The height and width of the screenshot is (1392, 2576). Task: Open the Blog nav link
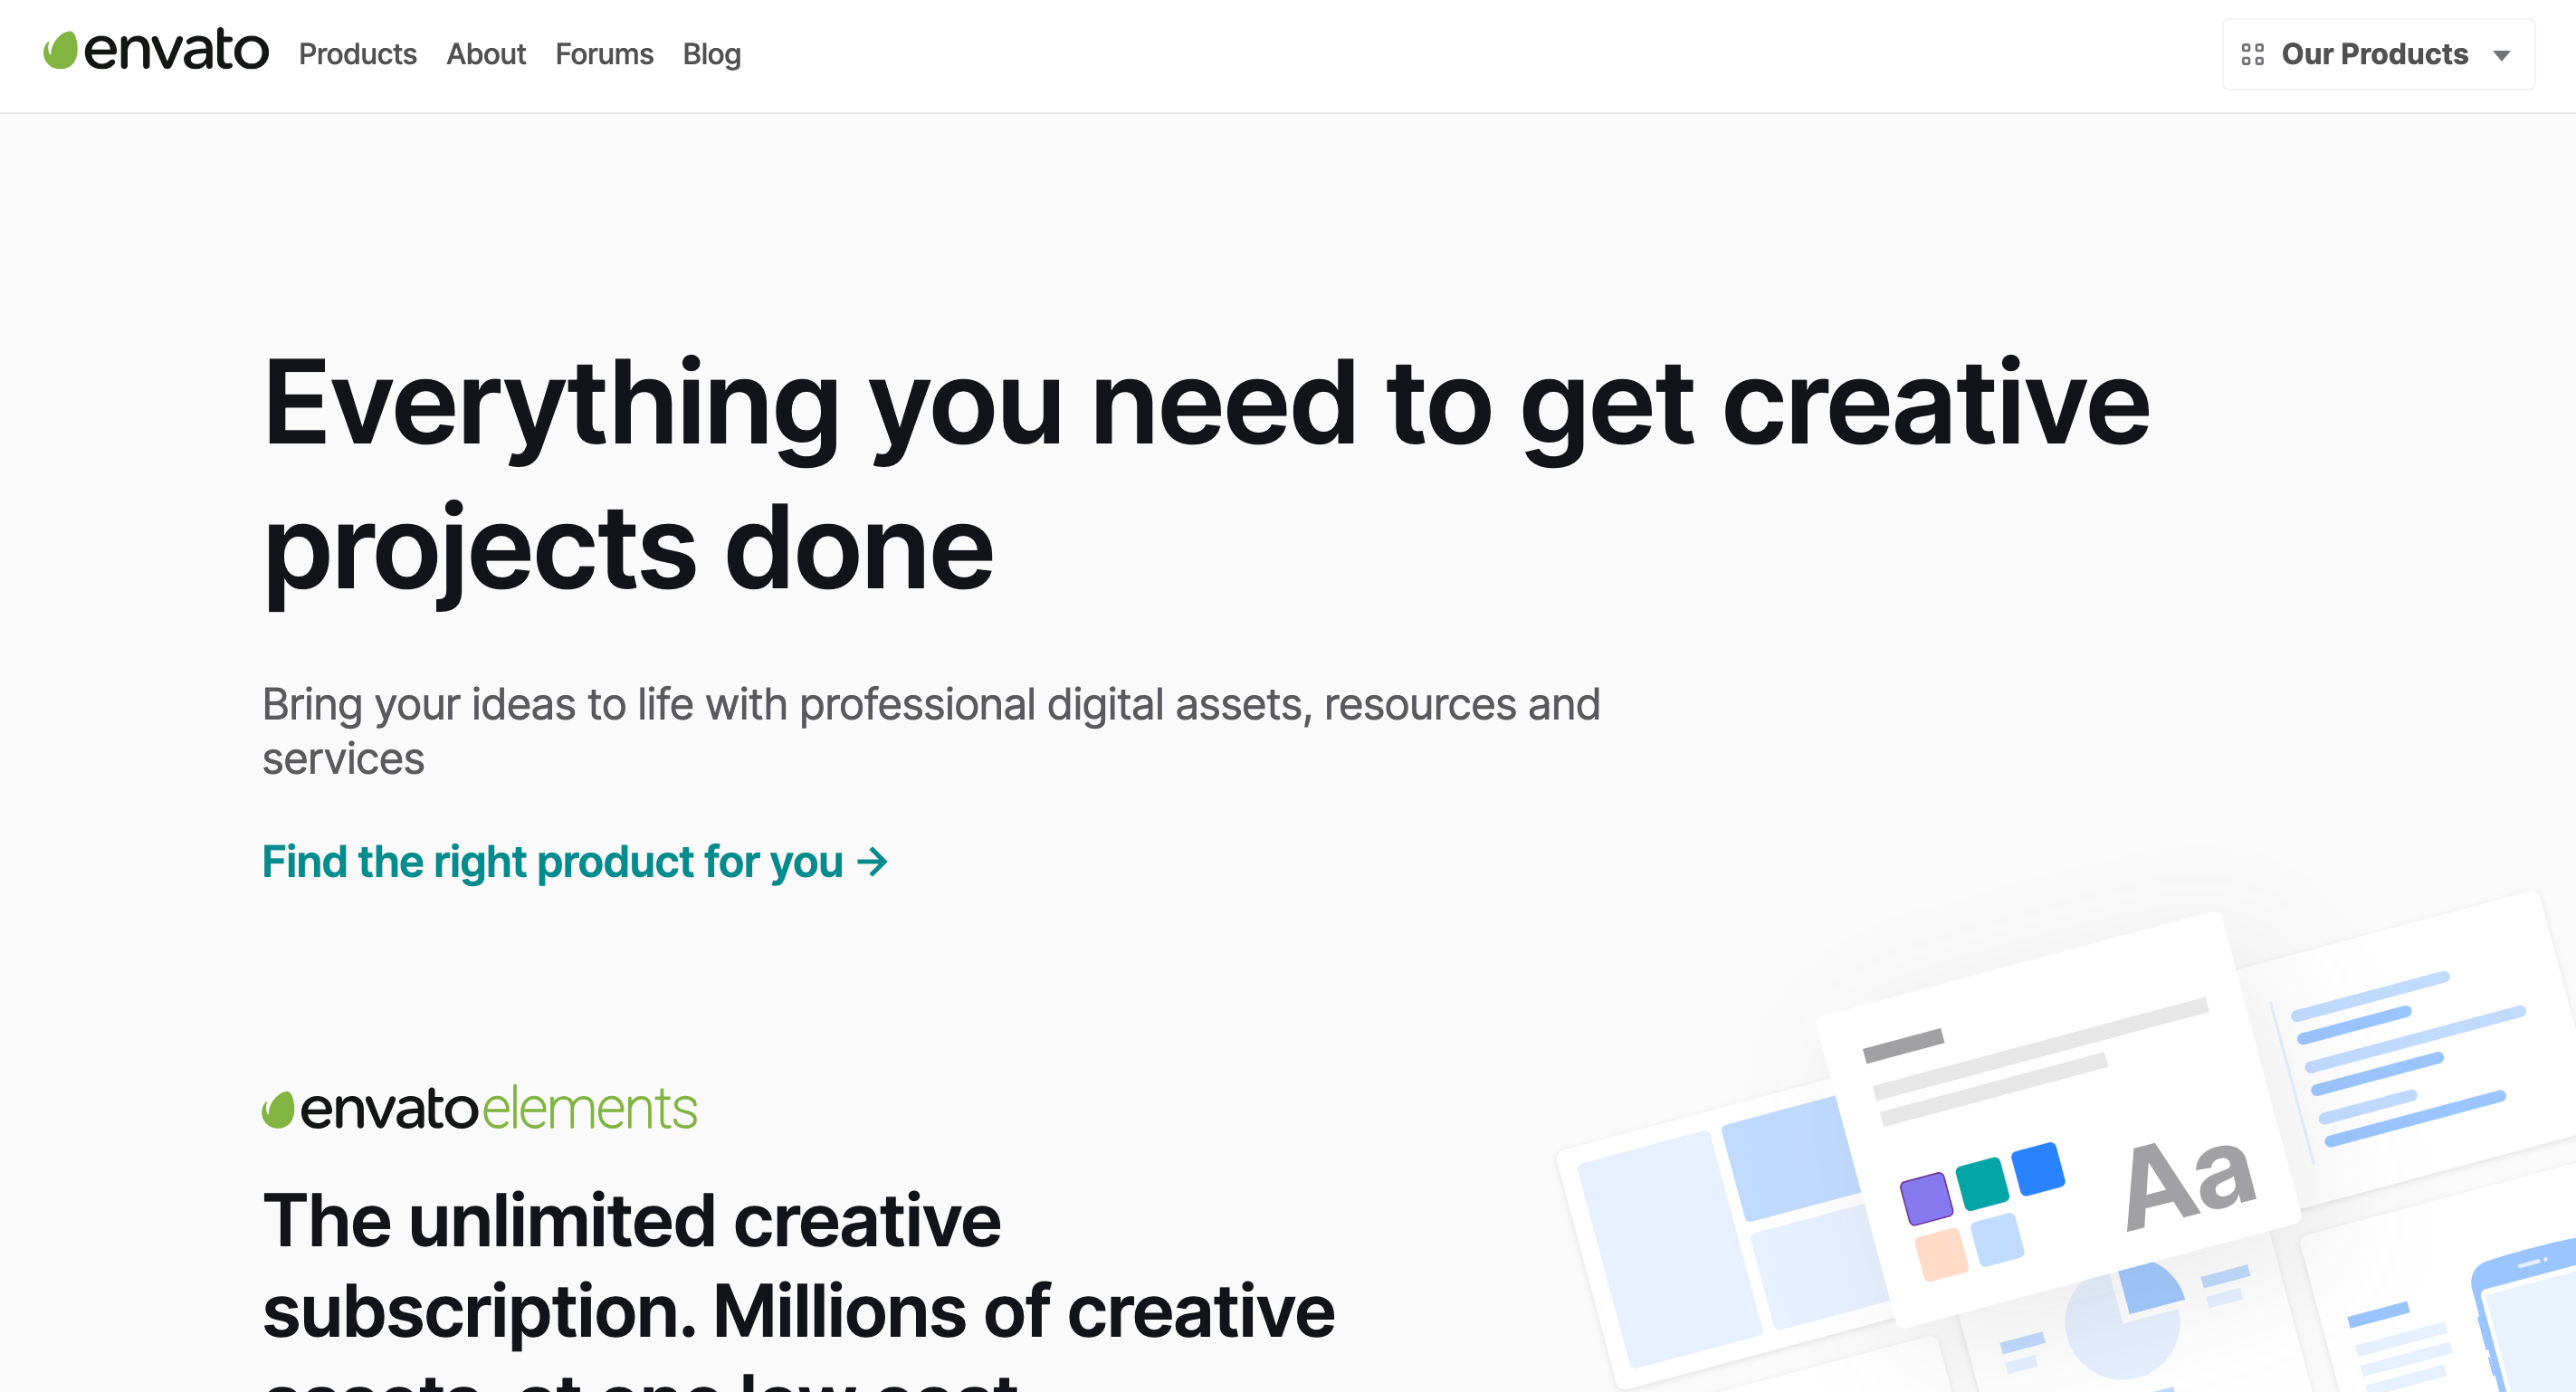[712, 54]
